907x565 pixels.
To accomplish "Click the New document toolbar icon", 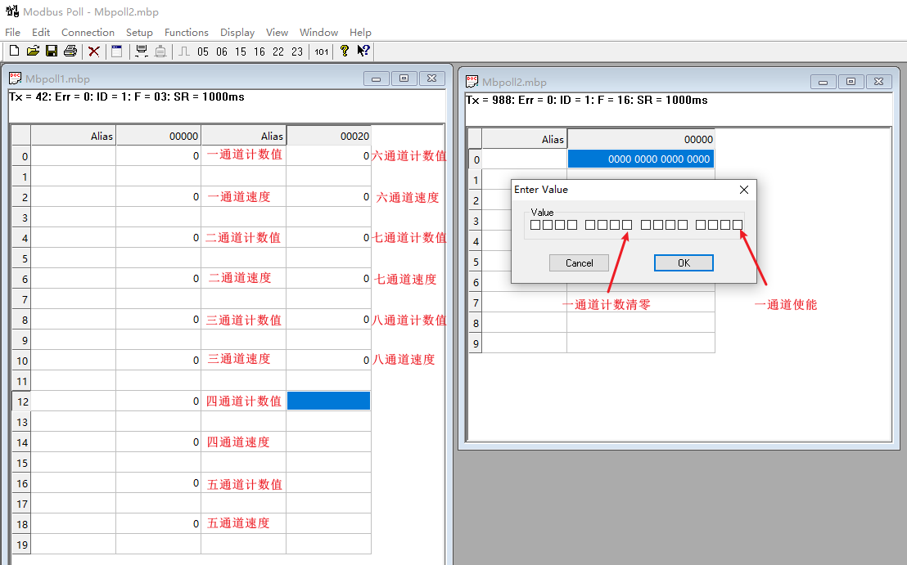I will [14, 52].
